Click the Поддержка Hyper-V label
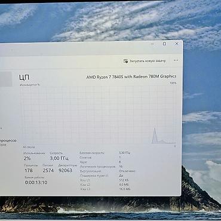Image resolution: width=221 pixels, height=221 pixels. click(94, 176)
